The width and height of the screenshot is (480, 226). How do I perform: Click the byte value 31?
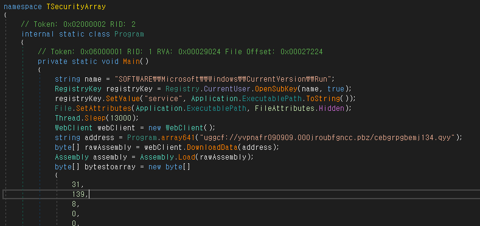[x=76, y=185]
